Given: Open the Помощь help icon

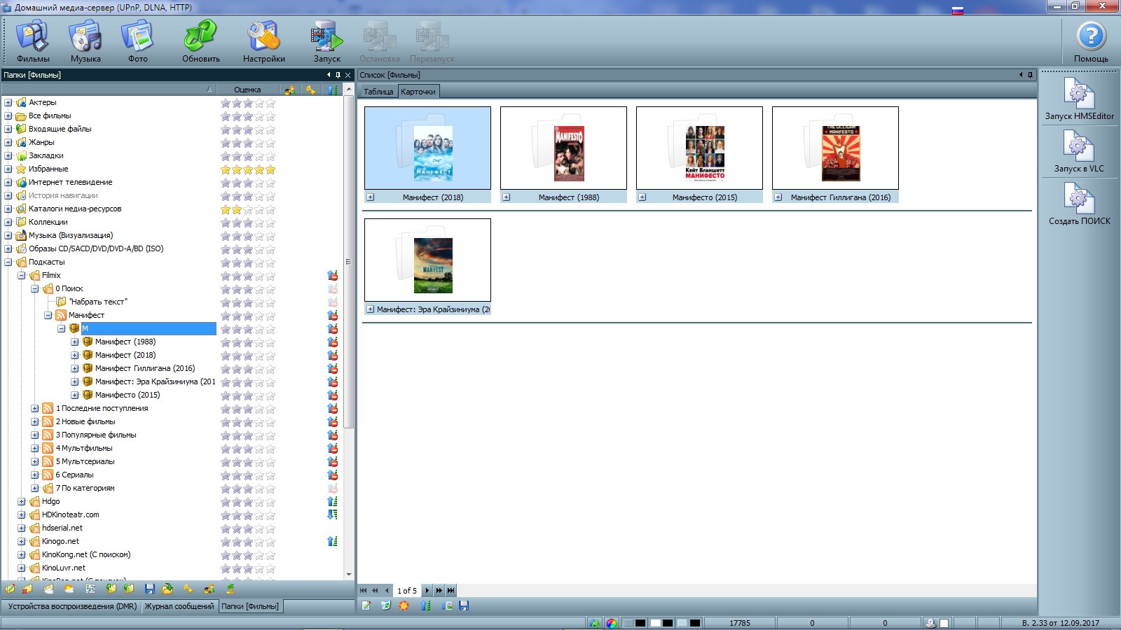Looking at the screenshot, I should pos(1091,41).
